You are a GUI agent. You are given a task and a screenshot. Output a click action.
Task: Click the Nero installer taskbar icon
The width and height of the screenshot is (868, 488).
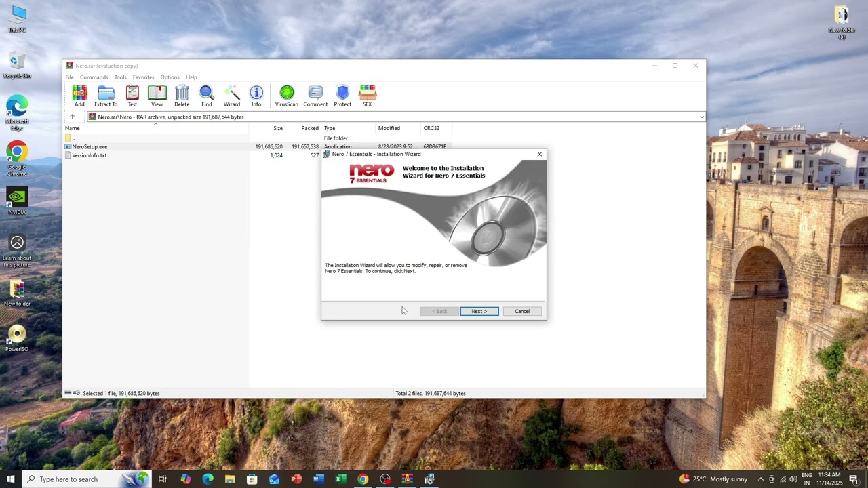pyautogui.click(x=429, y=479)
